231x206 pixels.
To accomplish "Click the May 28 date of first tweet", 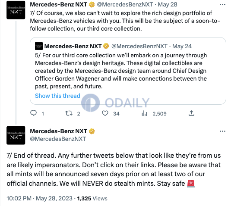I will (x=168, y=5).
